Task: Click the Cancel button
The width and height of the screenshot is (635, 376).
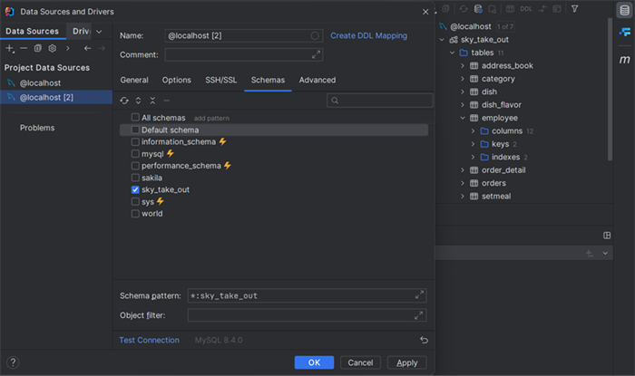Action: coord(360,362)
